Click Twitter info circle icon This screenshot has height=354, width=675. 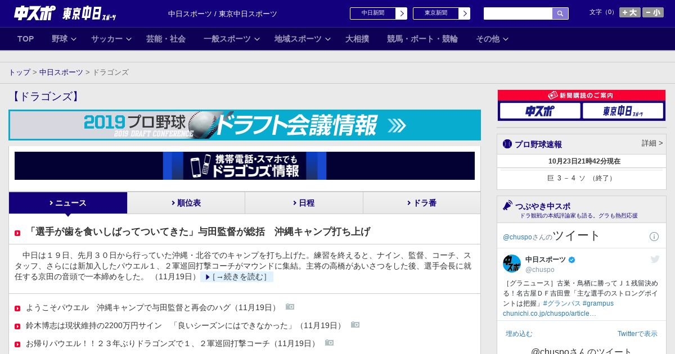pyautogui.click(x=654, y=237)
